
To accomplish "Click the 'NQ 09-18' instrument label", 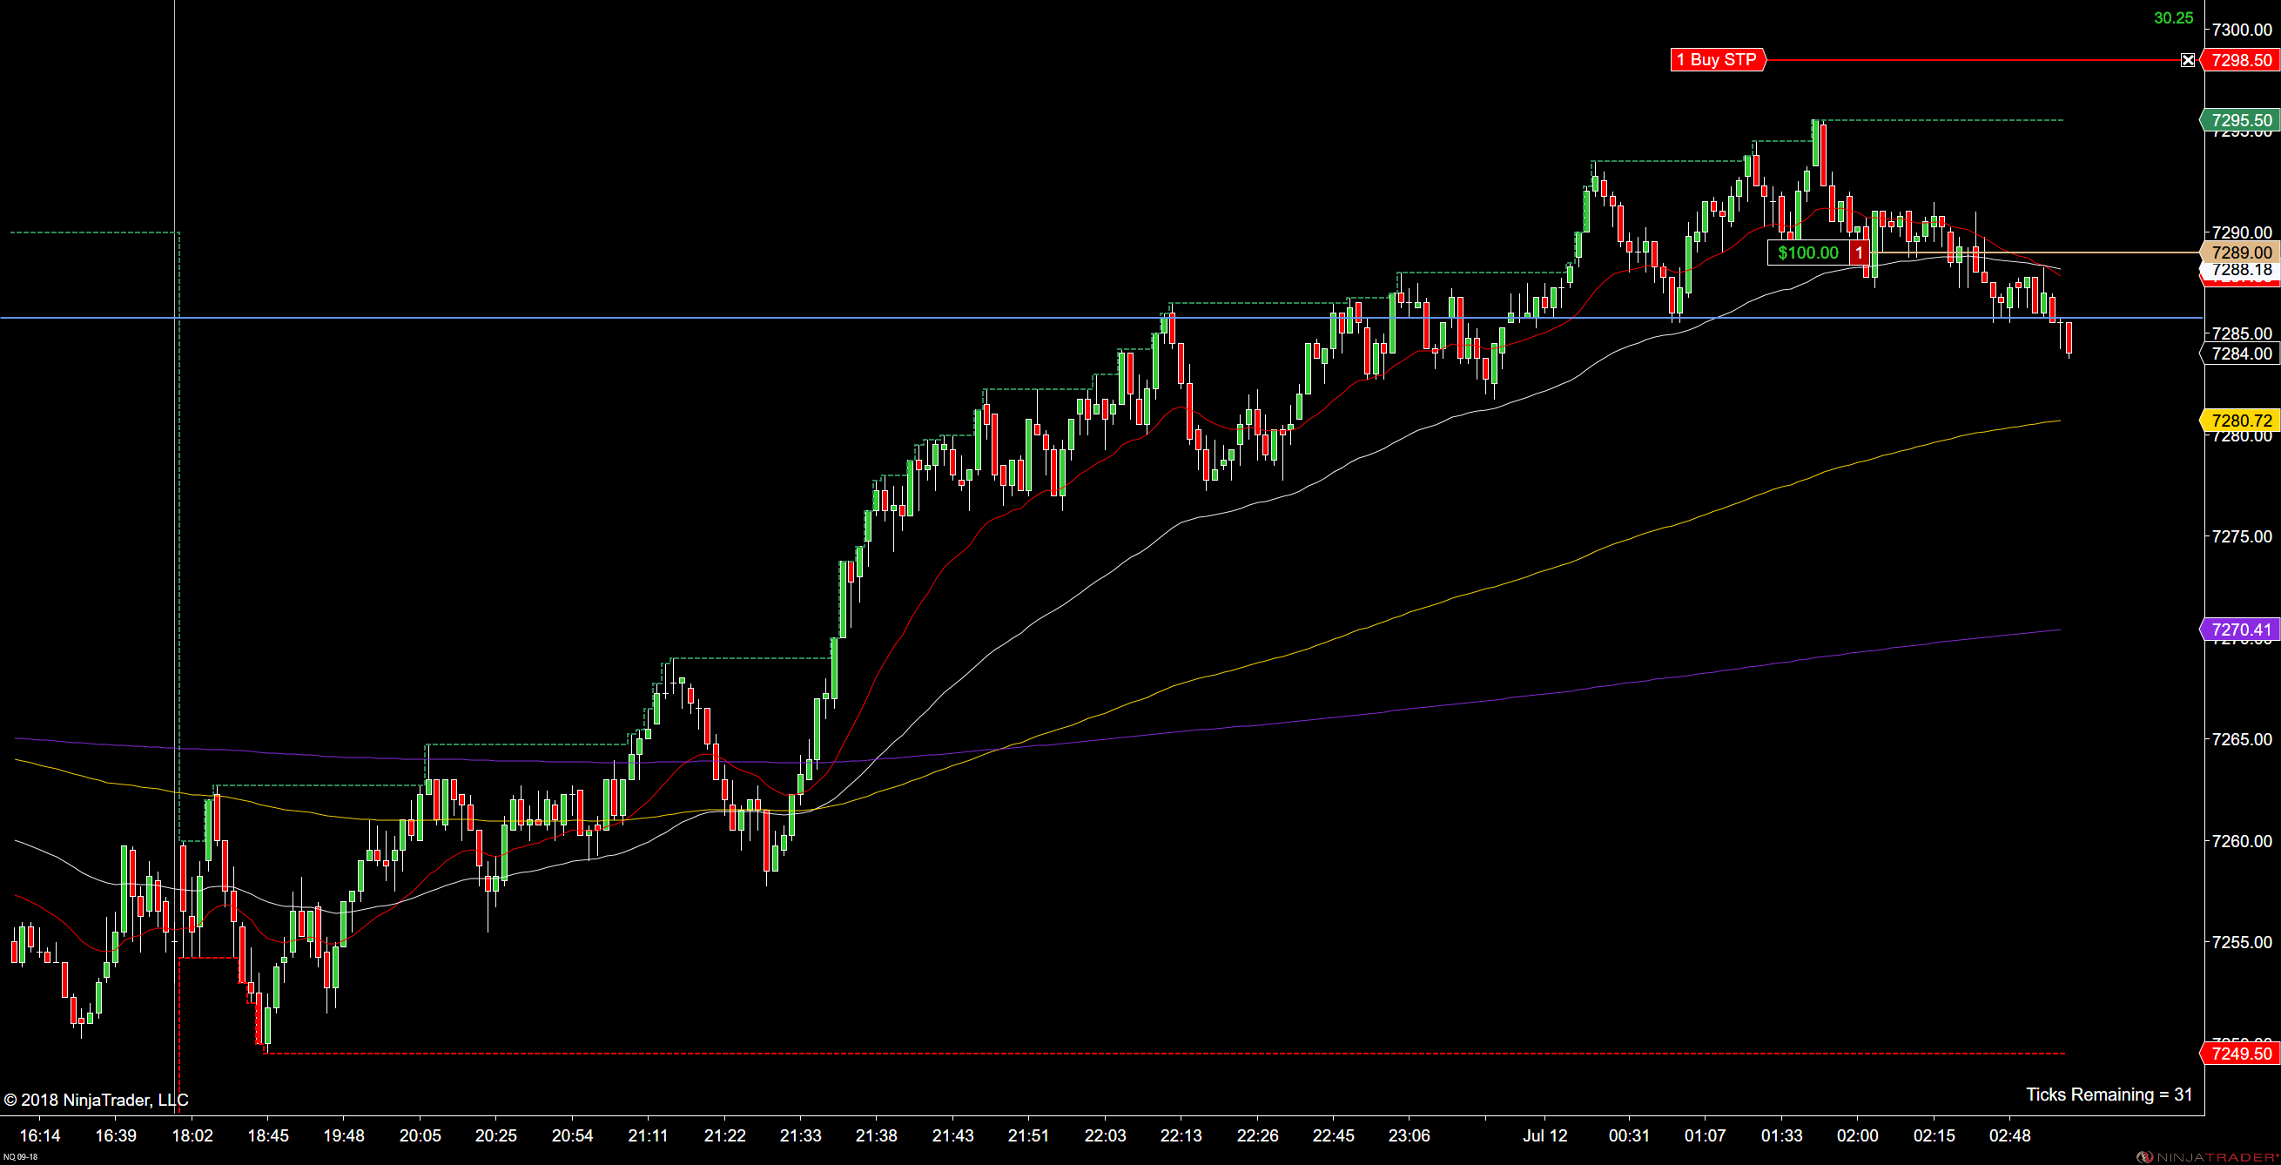I will click(x=20, y=1157).
